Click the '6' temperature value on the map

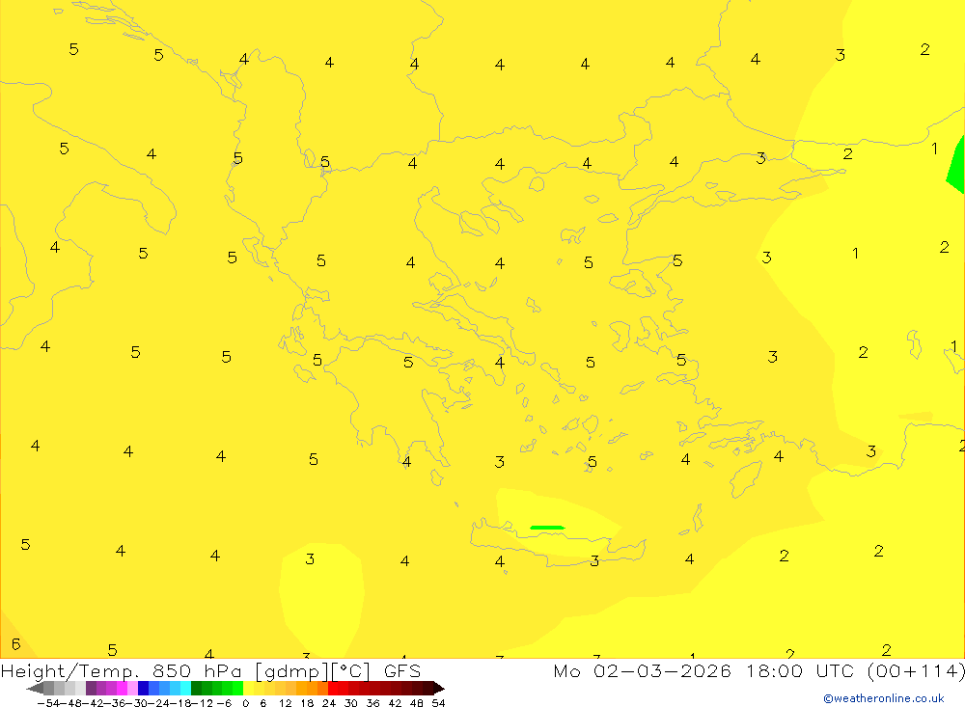(16, 644)
